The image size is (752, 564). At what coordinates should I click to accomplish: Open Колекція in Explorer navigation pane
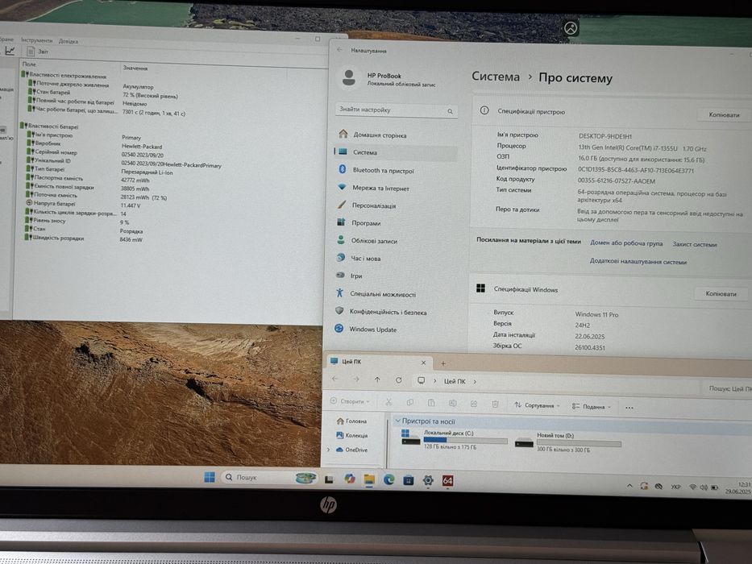click(x=352, y=435)
